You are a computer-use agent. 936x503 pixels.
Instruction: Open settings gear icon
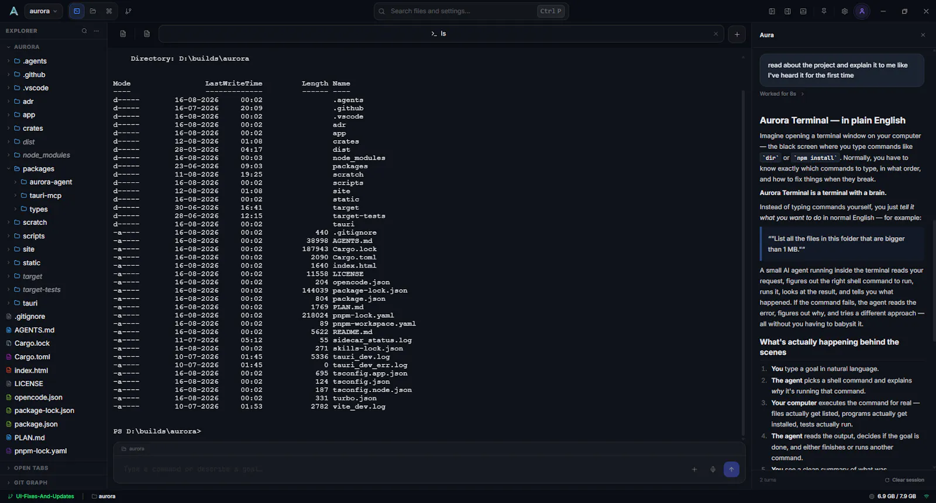point(844,11)
